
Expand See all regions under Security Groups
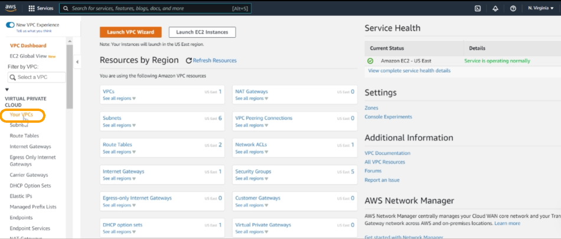(x=252, y=178)
